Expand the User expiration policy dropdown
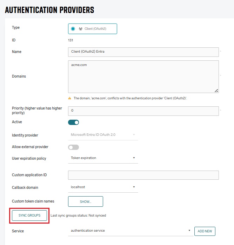 103,158
